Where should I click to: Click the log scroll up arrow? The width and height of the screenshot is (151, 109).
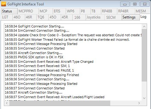(x=144, y=27)
